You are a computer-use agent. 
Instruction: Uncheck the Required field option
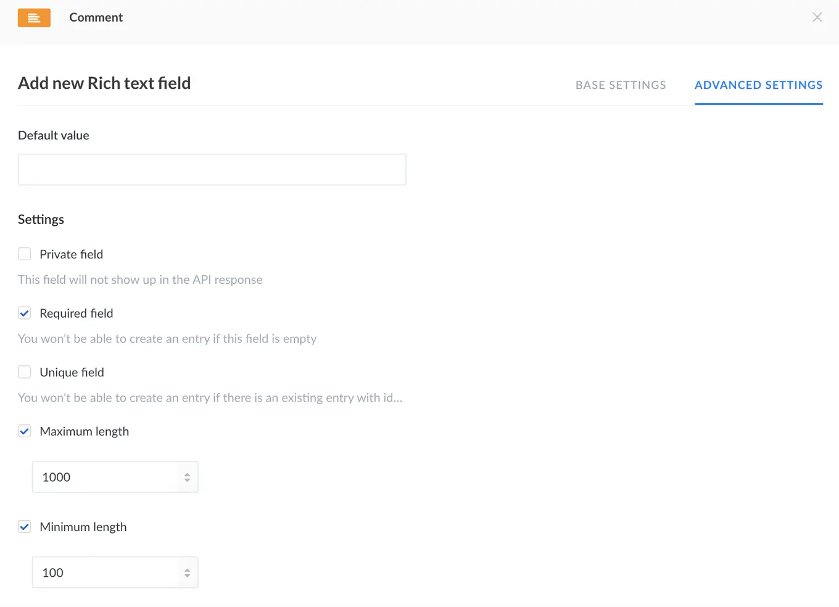tap(24, 313)
